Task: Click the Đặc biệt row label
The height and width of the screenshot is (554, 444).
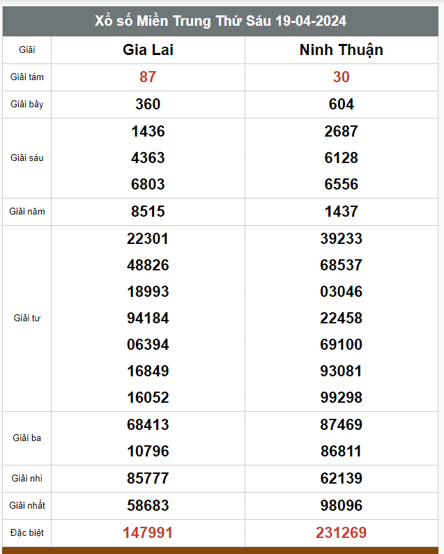Action: coord(27,533)
